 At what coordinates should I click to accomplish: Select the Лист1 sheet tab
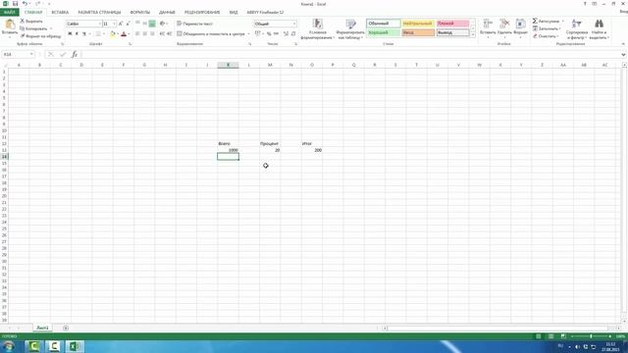[x=42, y=328]
